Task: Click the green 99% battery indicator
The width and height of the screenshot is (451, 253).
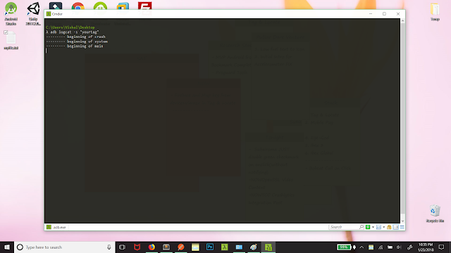Action: [x=344, y=247]
